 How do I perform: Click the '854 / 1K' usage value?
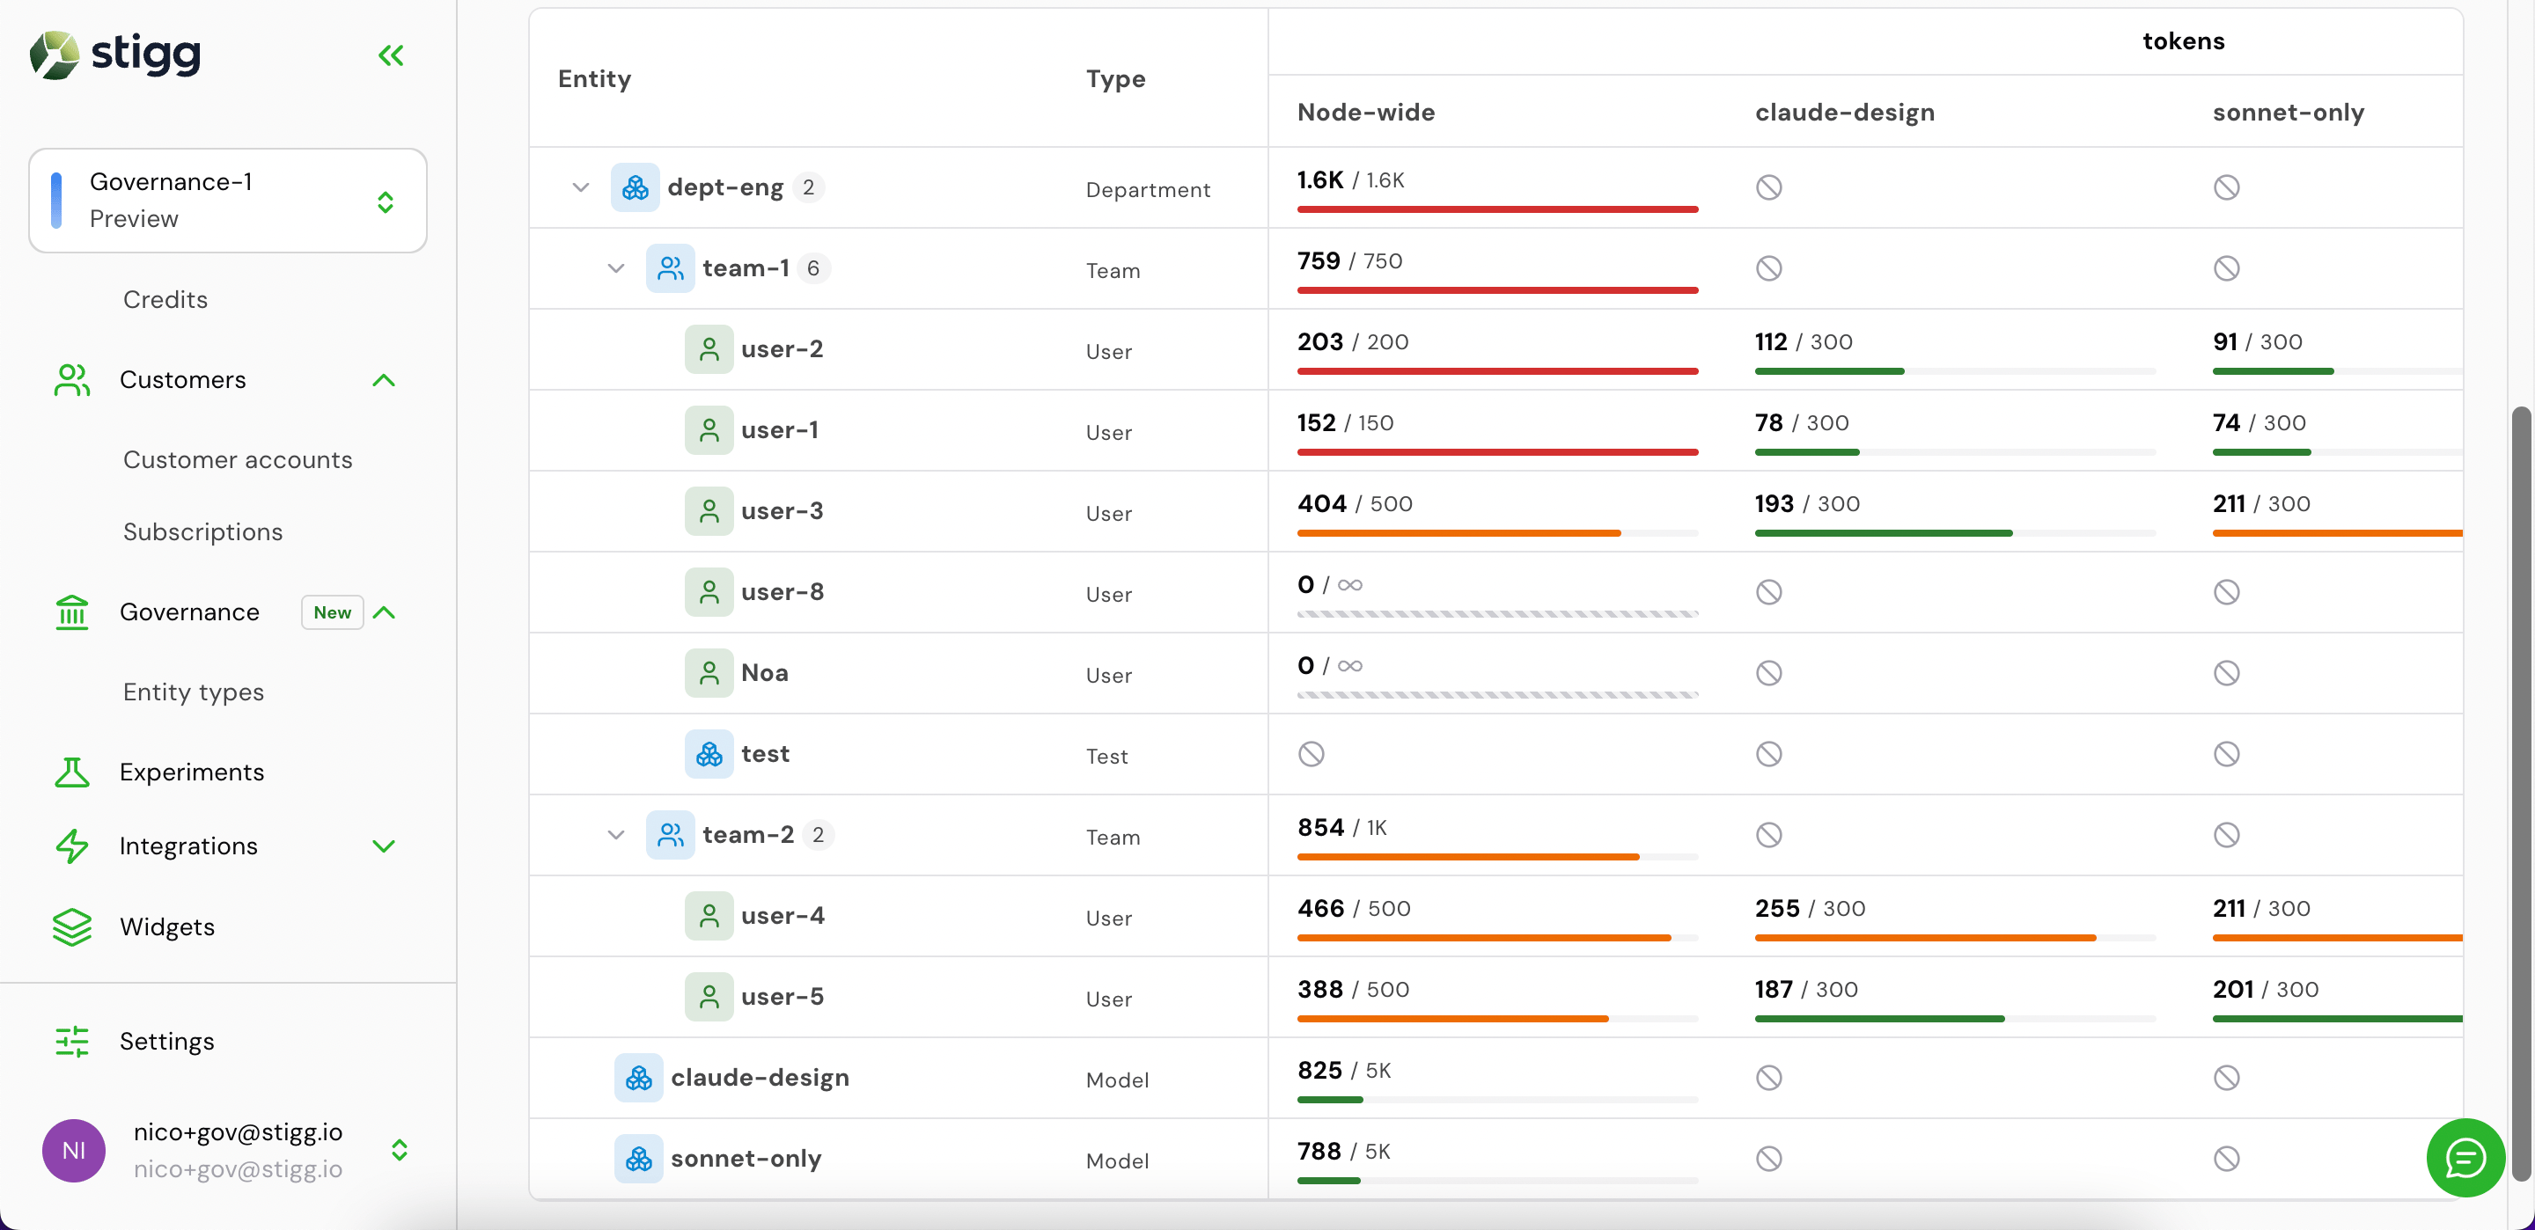(x=1341, y=828)
